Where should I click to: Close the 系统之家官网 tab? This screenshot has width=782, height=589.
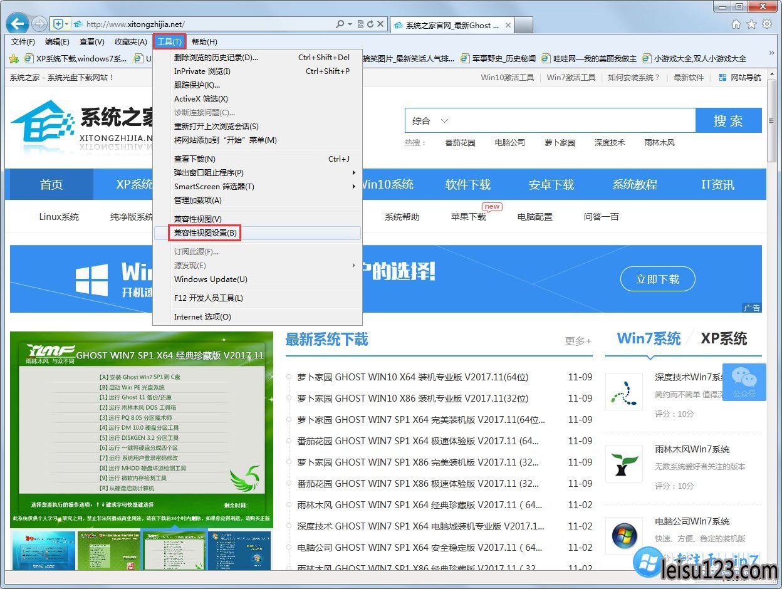pyautogui.click(x=508, y=25)
